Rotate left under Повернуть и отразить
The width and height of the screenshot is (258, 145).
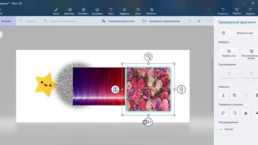click(x=223, y=113)
